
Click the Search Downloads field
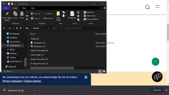pyautogui.click(x=82, y=28)
